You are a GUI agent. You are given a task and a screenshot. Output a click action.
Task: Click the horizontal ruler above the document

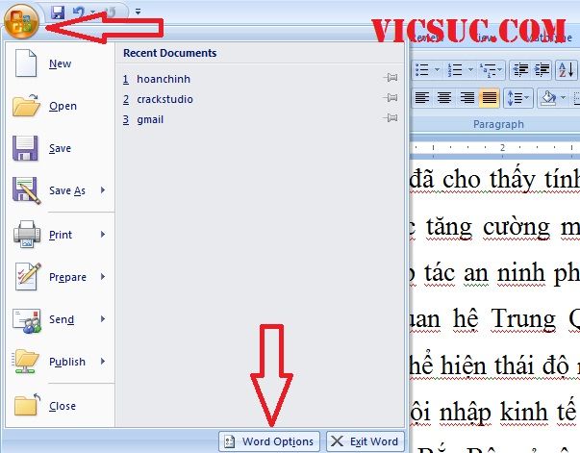tap(495, 148)
